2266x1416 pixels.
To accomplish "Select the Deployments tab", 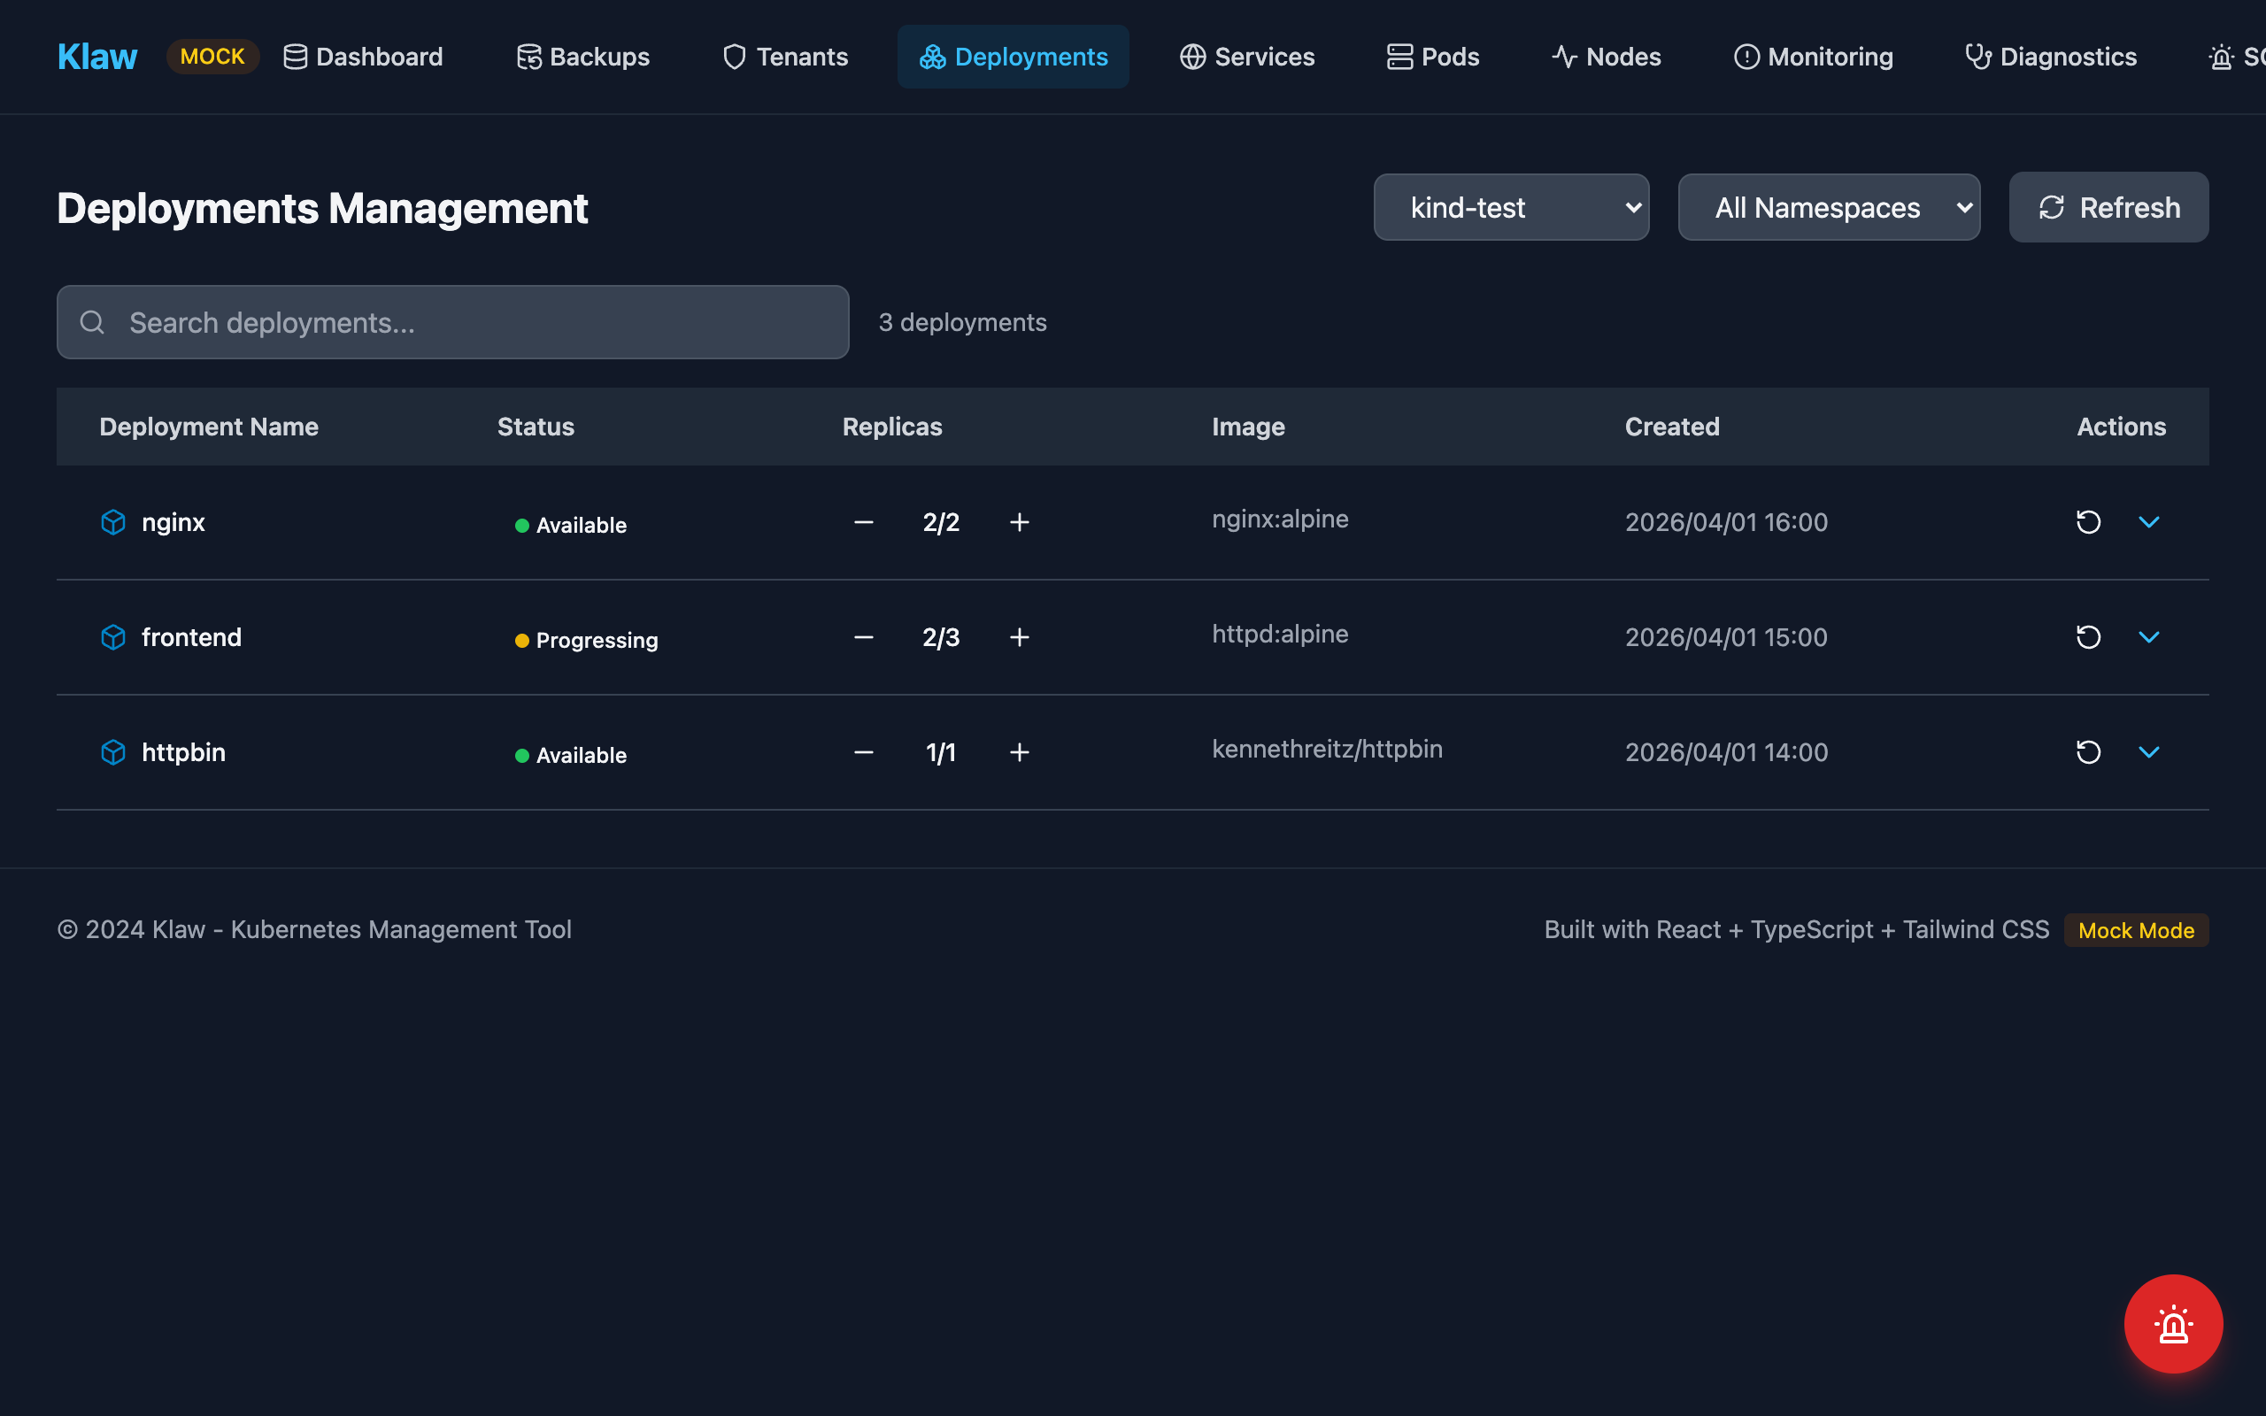I will (1014, 58).
